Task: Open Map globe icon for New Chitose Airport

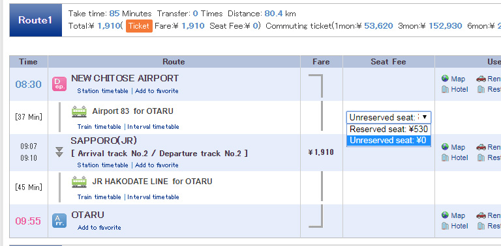Action: (x=445, y=78)
